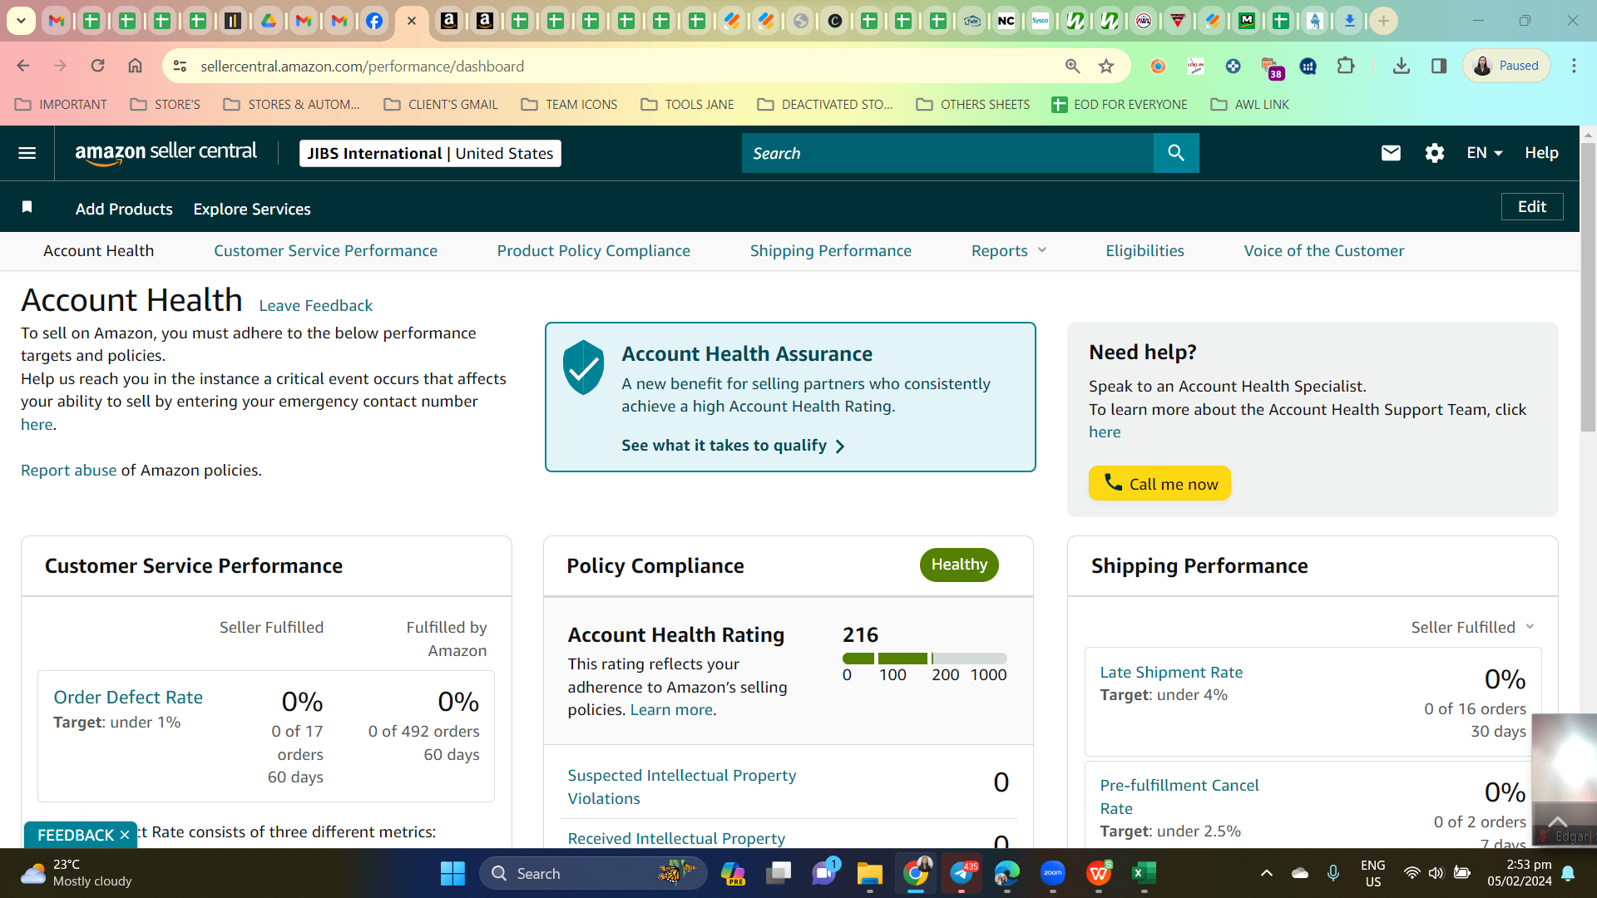1597x898 pixels.
Task: Click the search magnifier button
Action: (x=1176, y=153)
